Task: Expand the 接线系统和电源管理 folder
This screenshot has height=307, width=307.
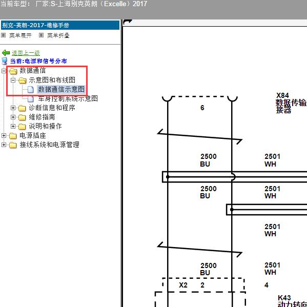Action: coord(4,145)
